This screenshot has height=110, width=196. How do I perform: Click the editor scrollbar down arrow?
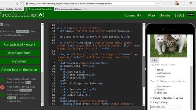[144, 105]
